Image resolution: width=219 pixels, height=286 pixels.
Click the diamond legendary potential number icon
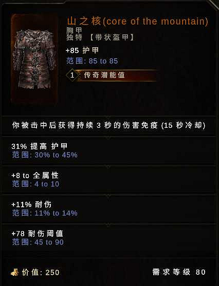tap(72, 75)
